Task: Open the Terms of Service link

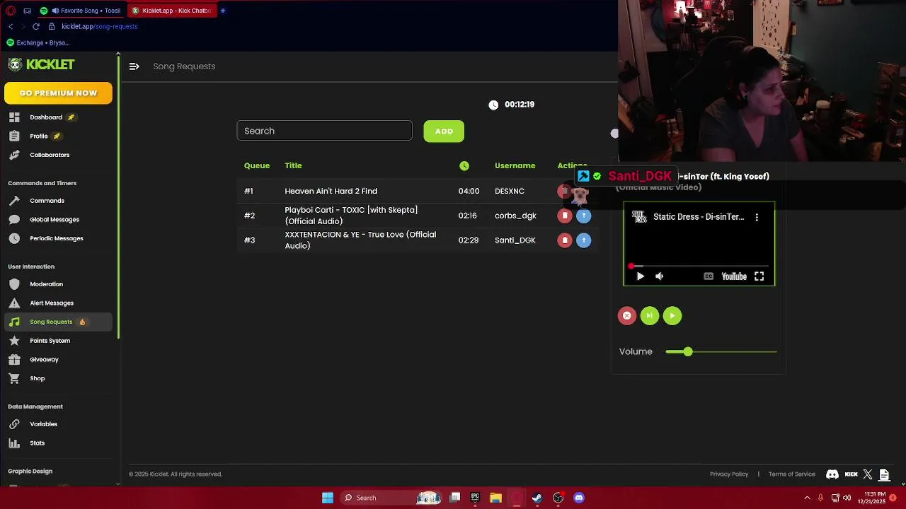Action: tap(792, 474)
